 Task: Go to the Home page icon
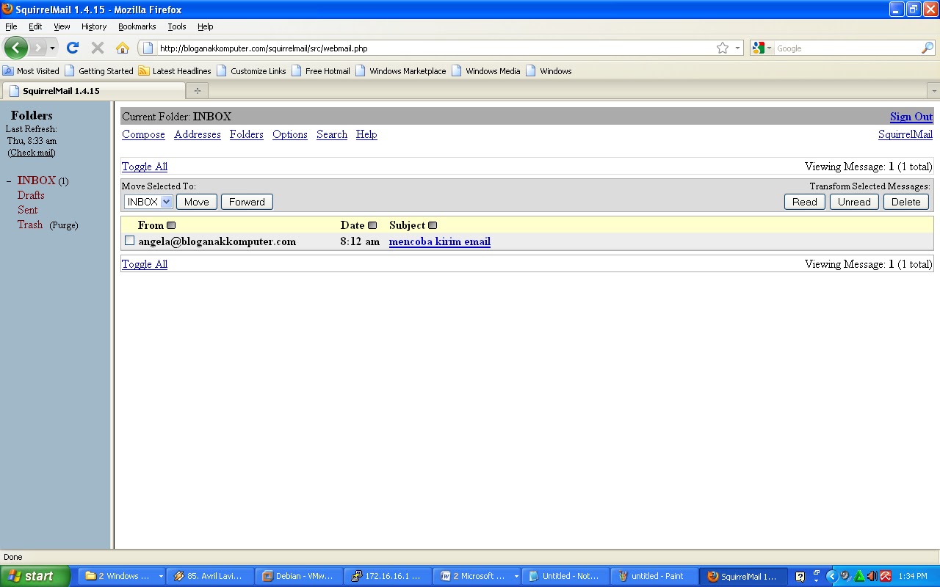pos(123,48)
